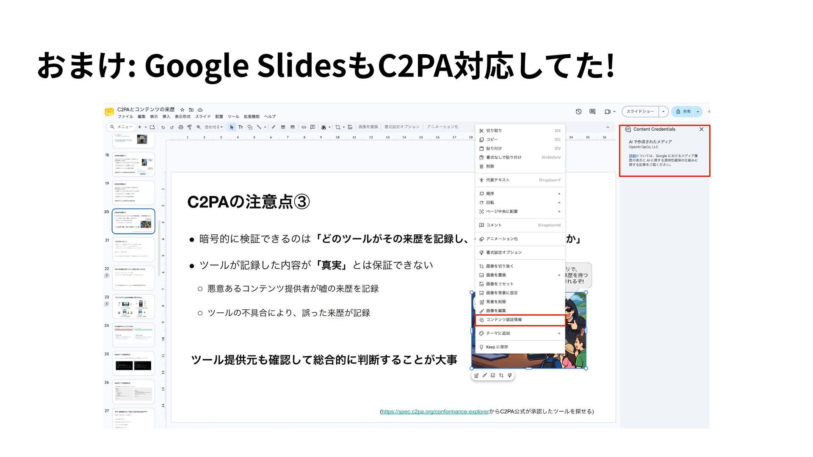Click remove background icon on image toolbar
The width and height of the screenshot is (813, 457).
point(476,375)
